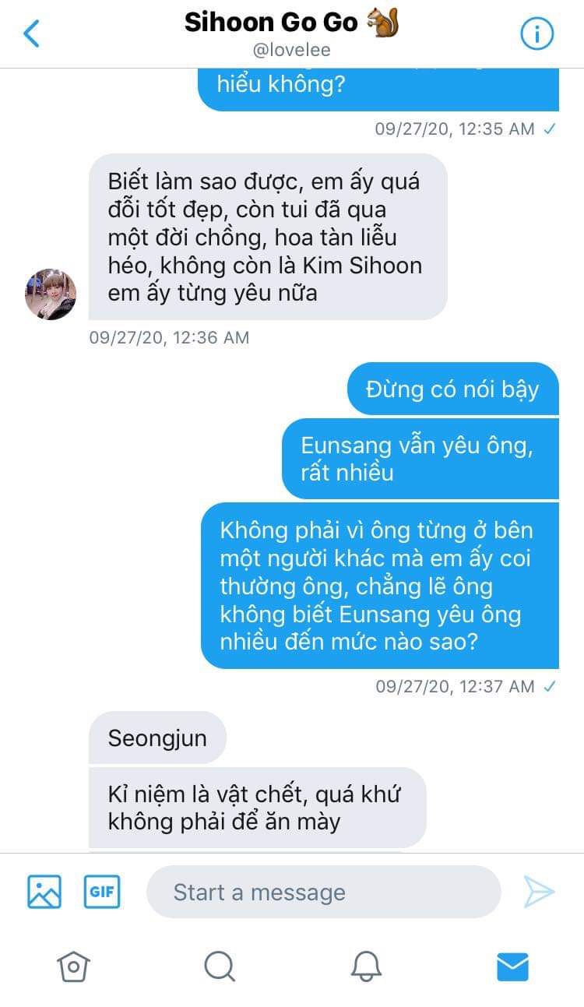Open the @lovelee handle
Viewport: 584px width, 1007px height.
pos(292,51)
